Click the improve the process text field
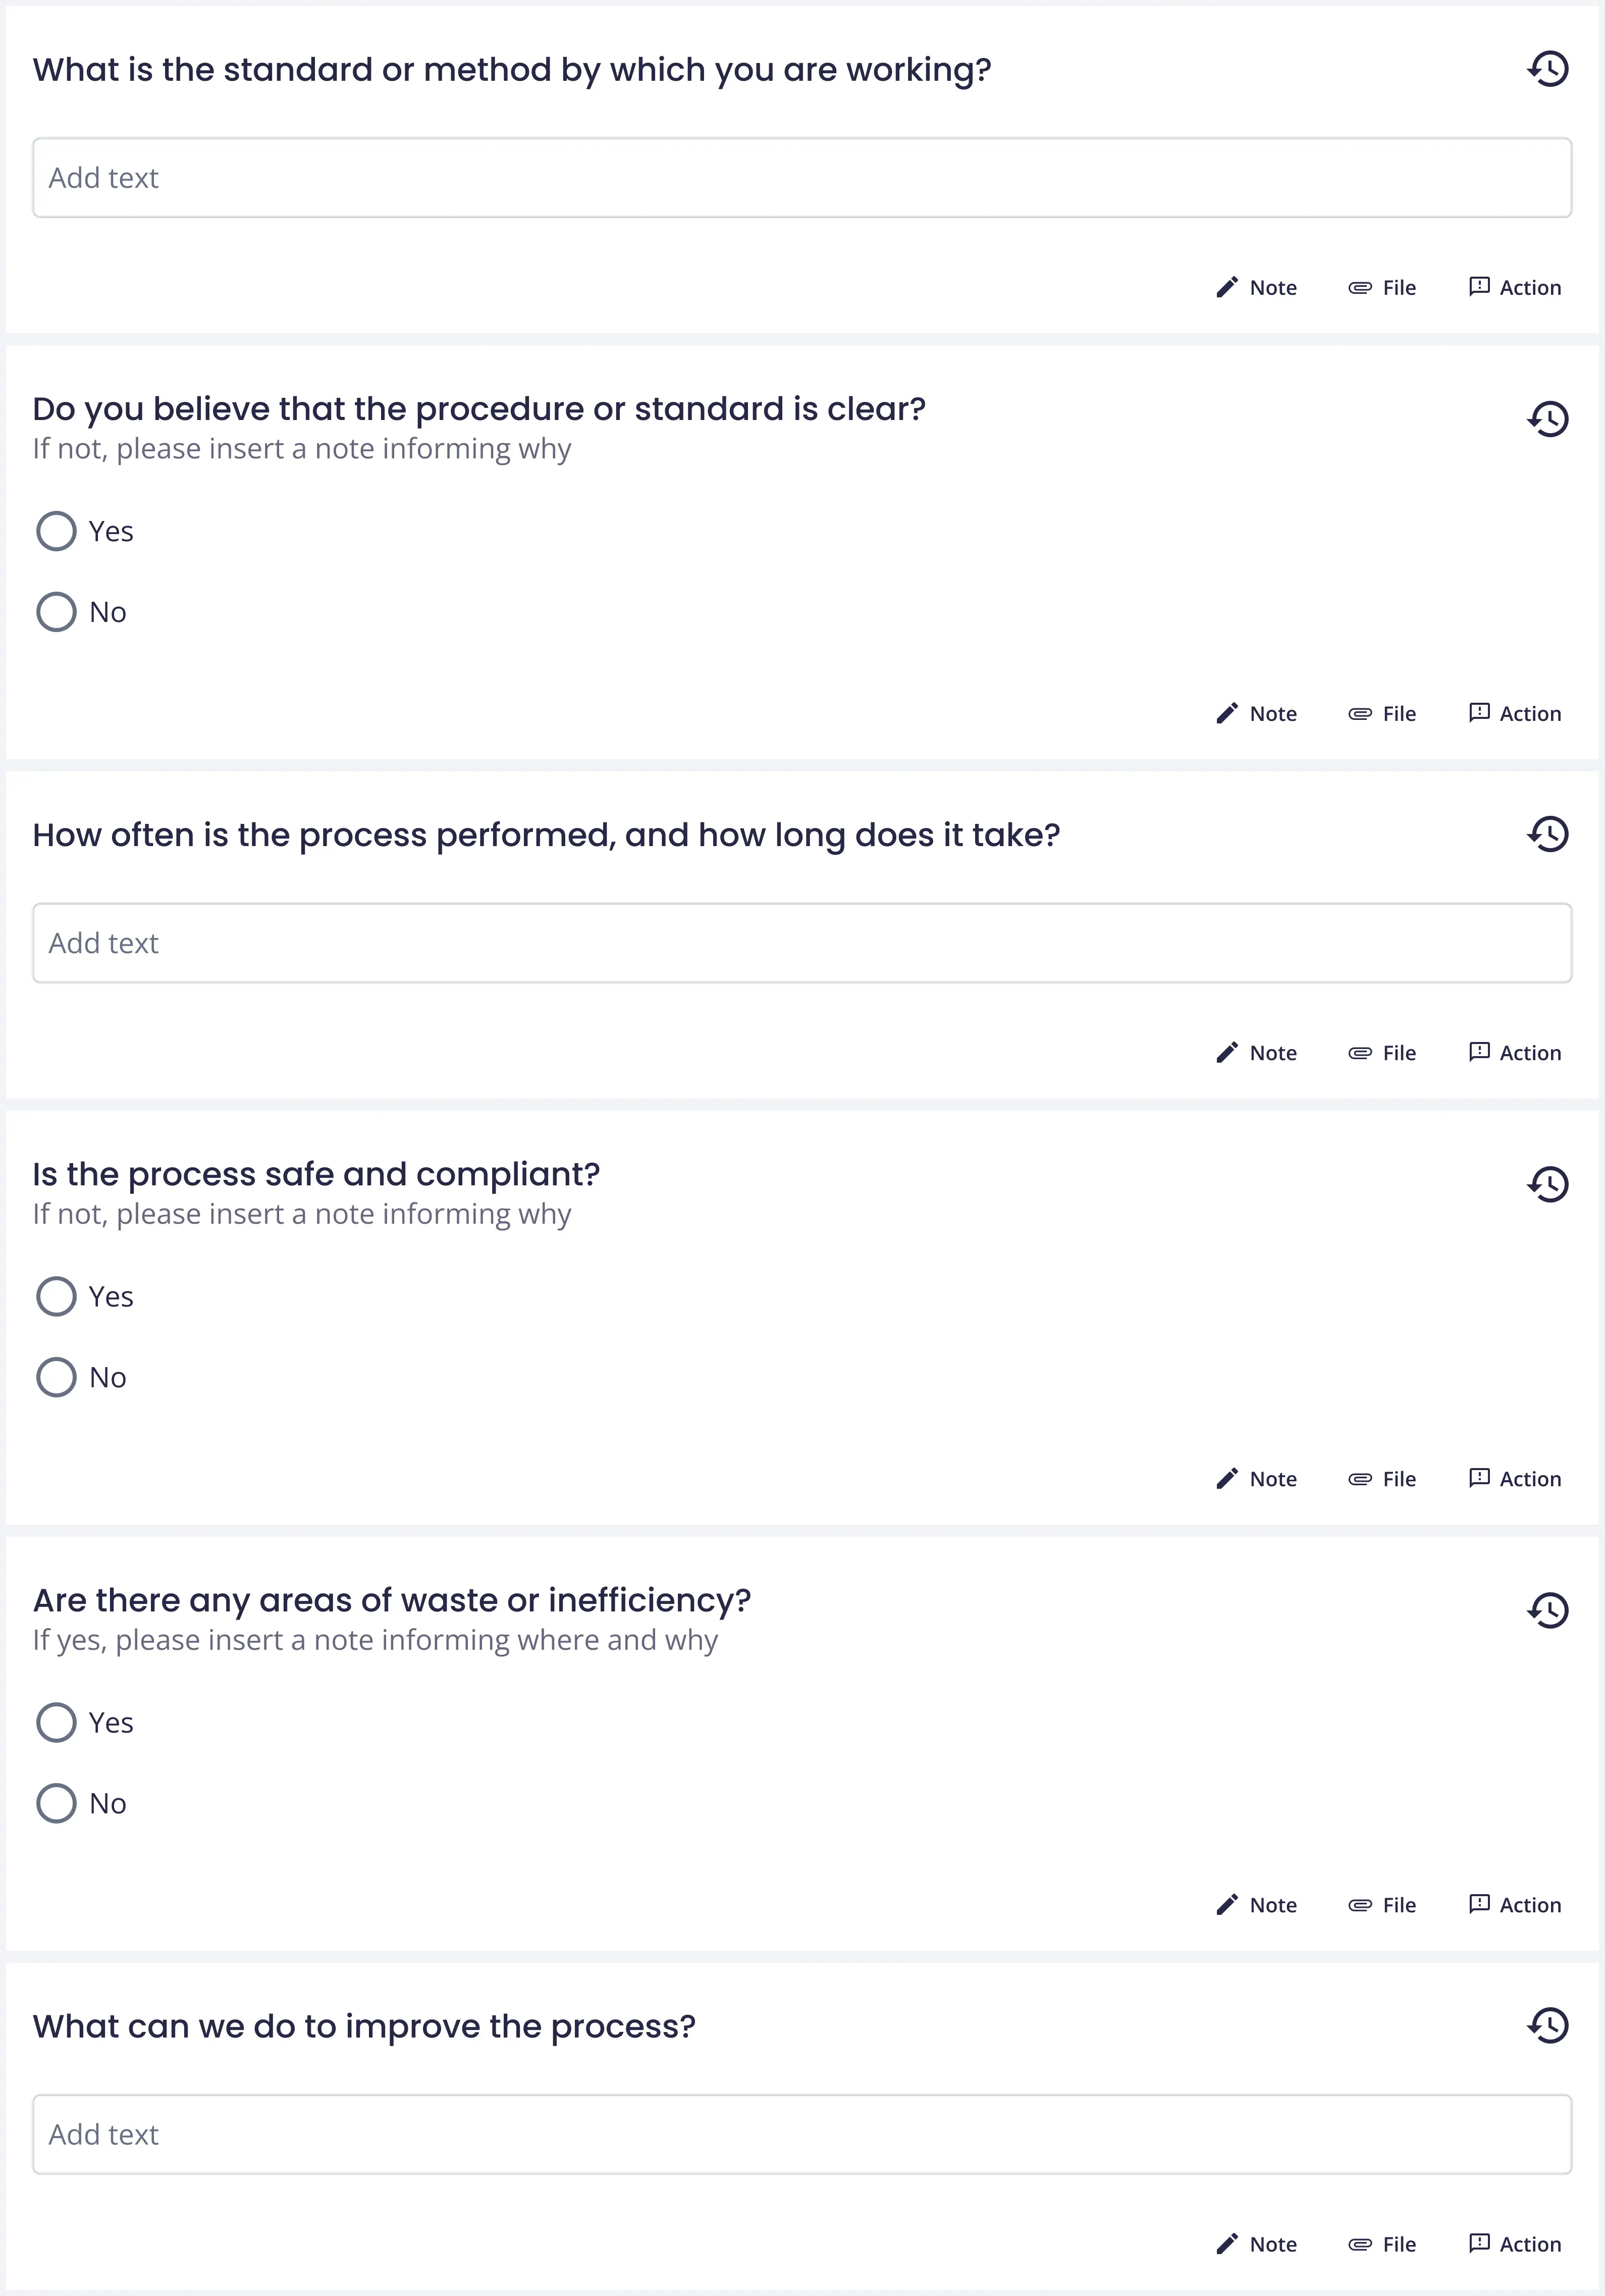Image resolution: width=1605 pixels, height=2296 pixels. click(x=802, y=2135)
